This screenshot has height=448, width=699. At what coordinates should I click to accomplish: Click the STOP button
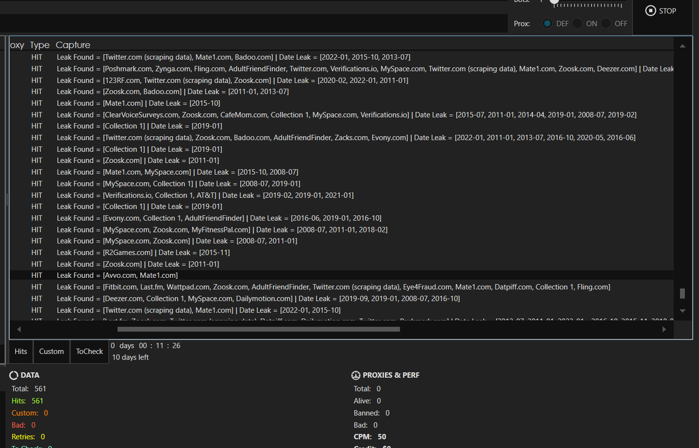(661, 11)
